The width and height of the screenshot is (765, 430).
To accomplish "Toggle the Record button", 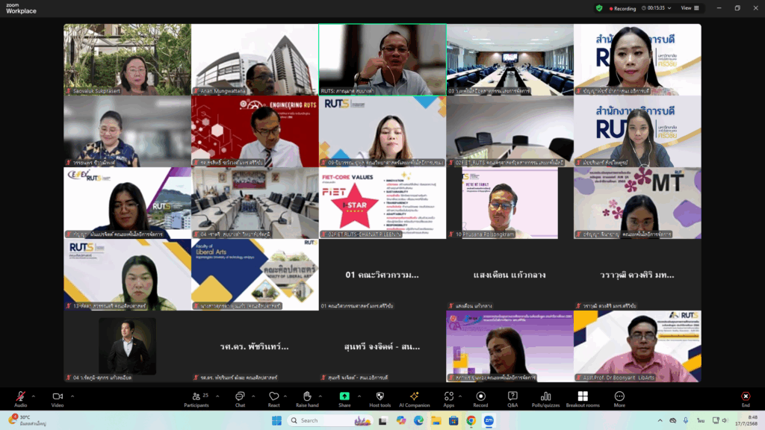I will tap(480, 399).
